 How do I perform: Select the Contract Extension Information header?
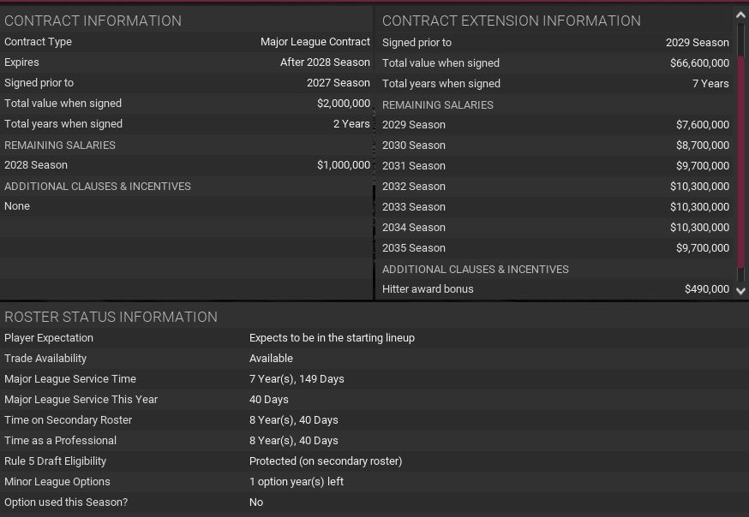511,21
